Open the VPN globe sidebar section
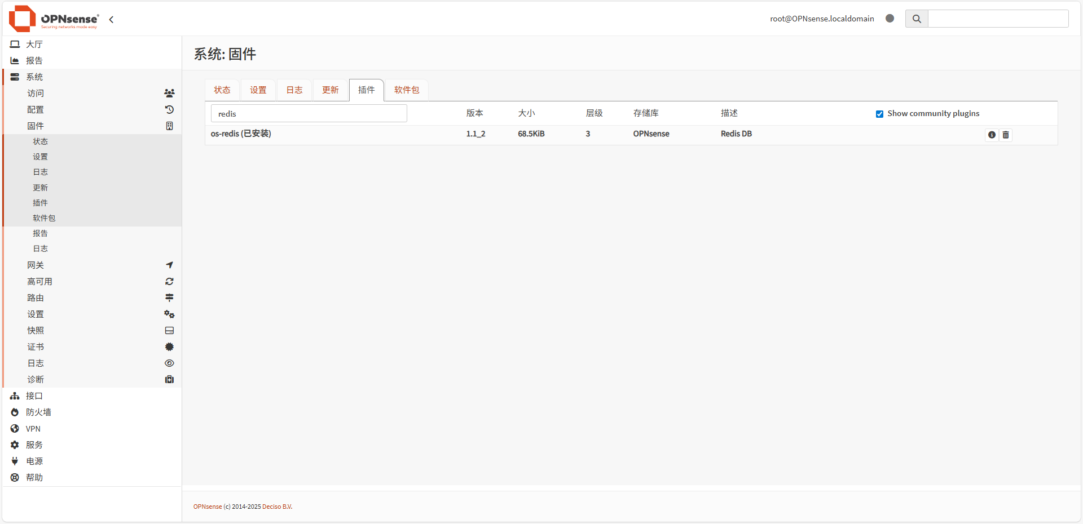 (33, 429)
